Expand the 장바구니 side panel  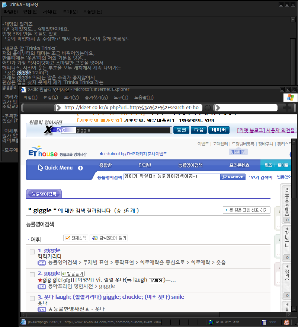click(x=287, y=243)
